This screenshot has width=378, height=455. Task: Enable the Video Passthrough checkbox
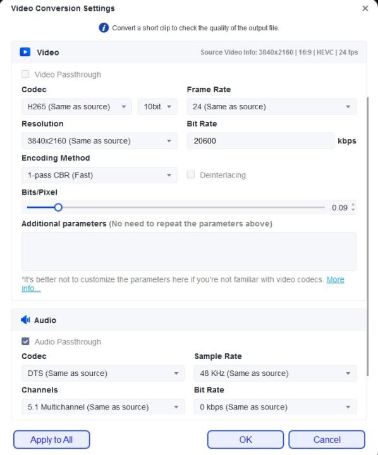pyautogui.click(x=25, y=75)
